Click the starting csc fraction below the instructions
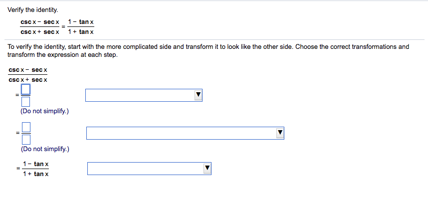This screenshot has height=198, width=428. (x=28, y=75)
